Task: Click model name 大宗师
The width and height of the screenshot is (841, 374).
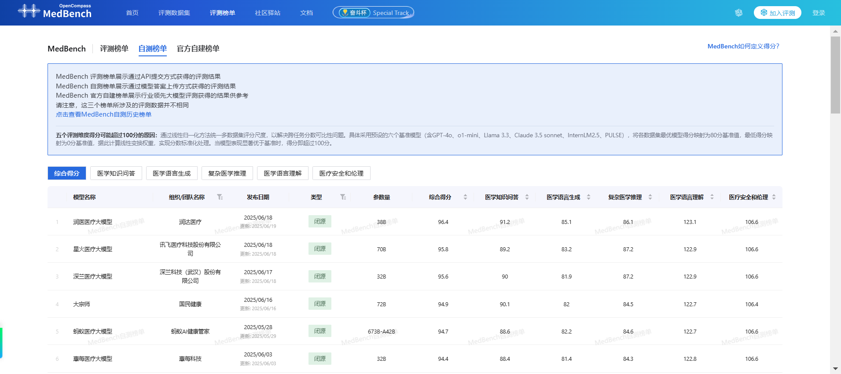Action: tap(81, 304)
